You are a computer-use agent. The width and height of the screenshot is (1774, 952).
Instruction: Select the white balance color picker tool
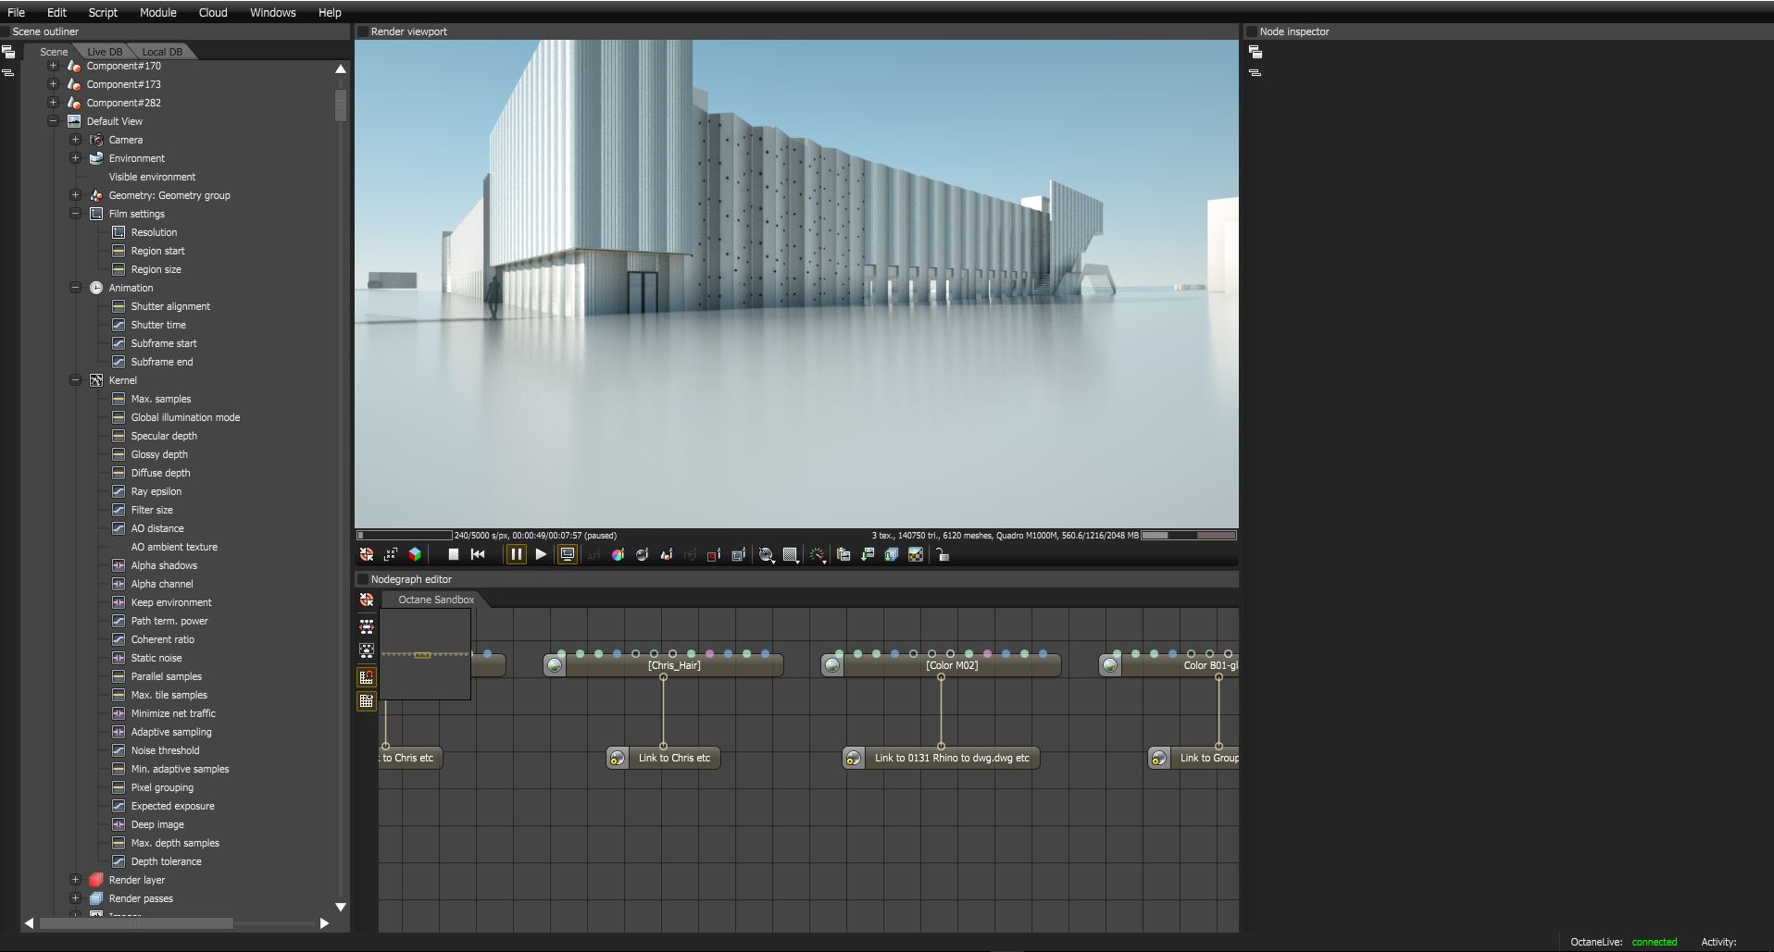[618, 555]
